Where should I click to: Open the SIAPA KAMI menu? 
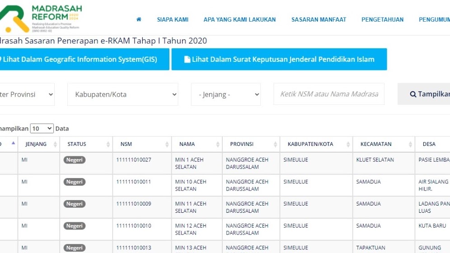click(x=173, y=19)
